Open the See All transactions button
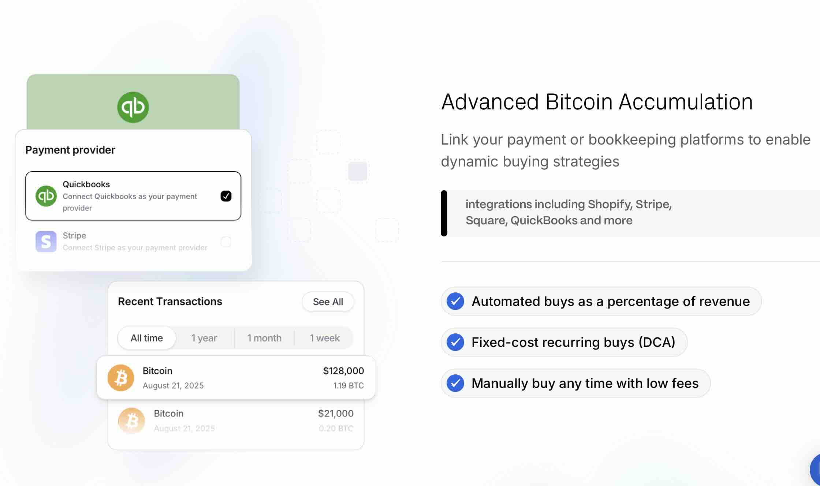The height and width of the screenshot is (486, 820). point(328,302)
